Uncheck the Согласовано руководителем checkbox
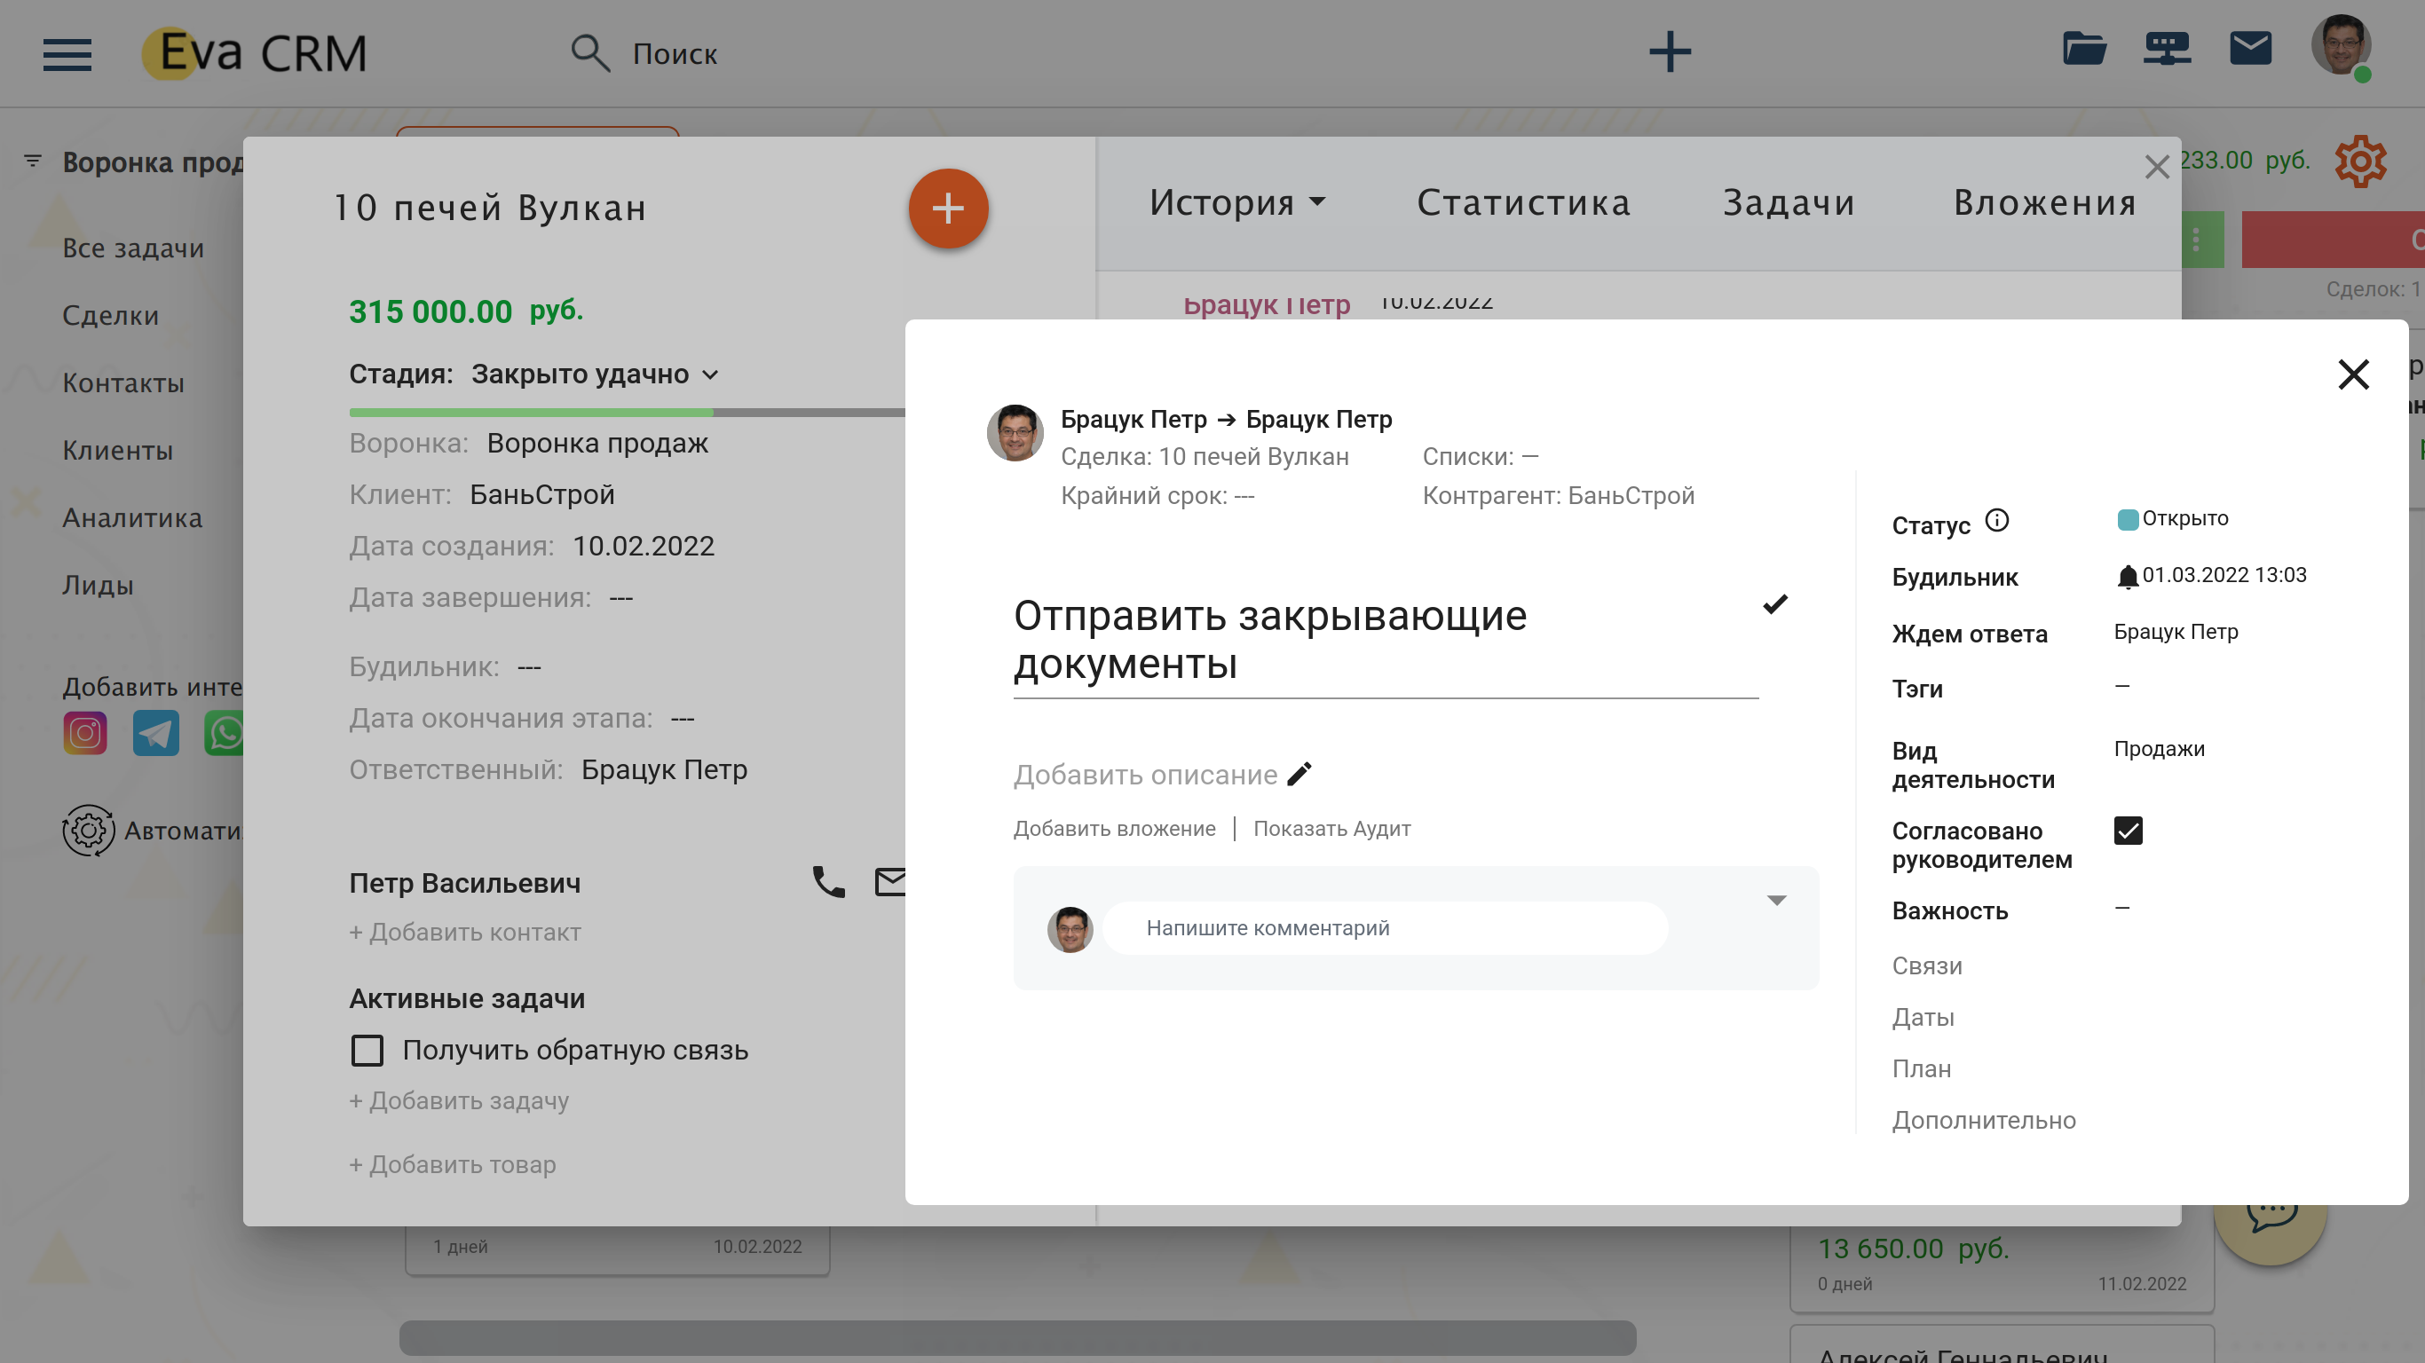Image resolution: width=2425 pixels, height=1363 pixels. [x=2128, y=831]
